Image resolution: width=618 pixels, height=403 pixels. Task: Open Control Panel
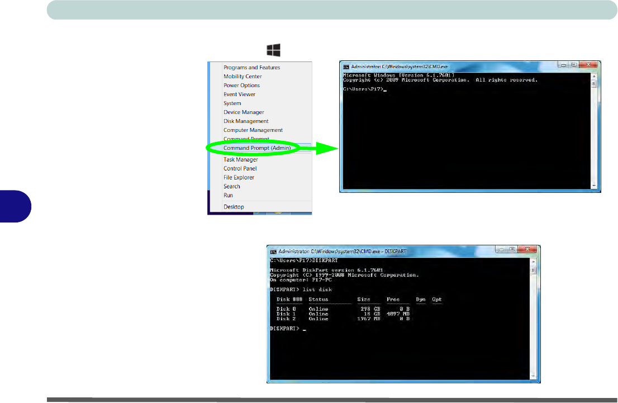click(240, 168)
